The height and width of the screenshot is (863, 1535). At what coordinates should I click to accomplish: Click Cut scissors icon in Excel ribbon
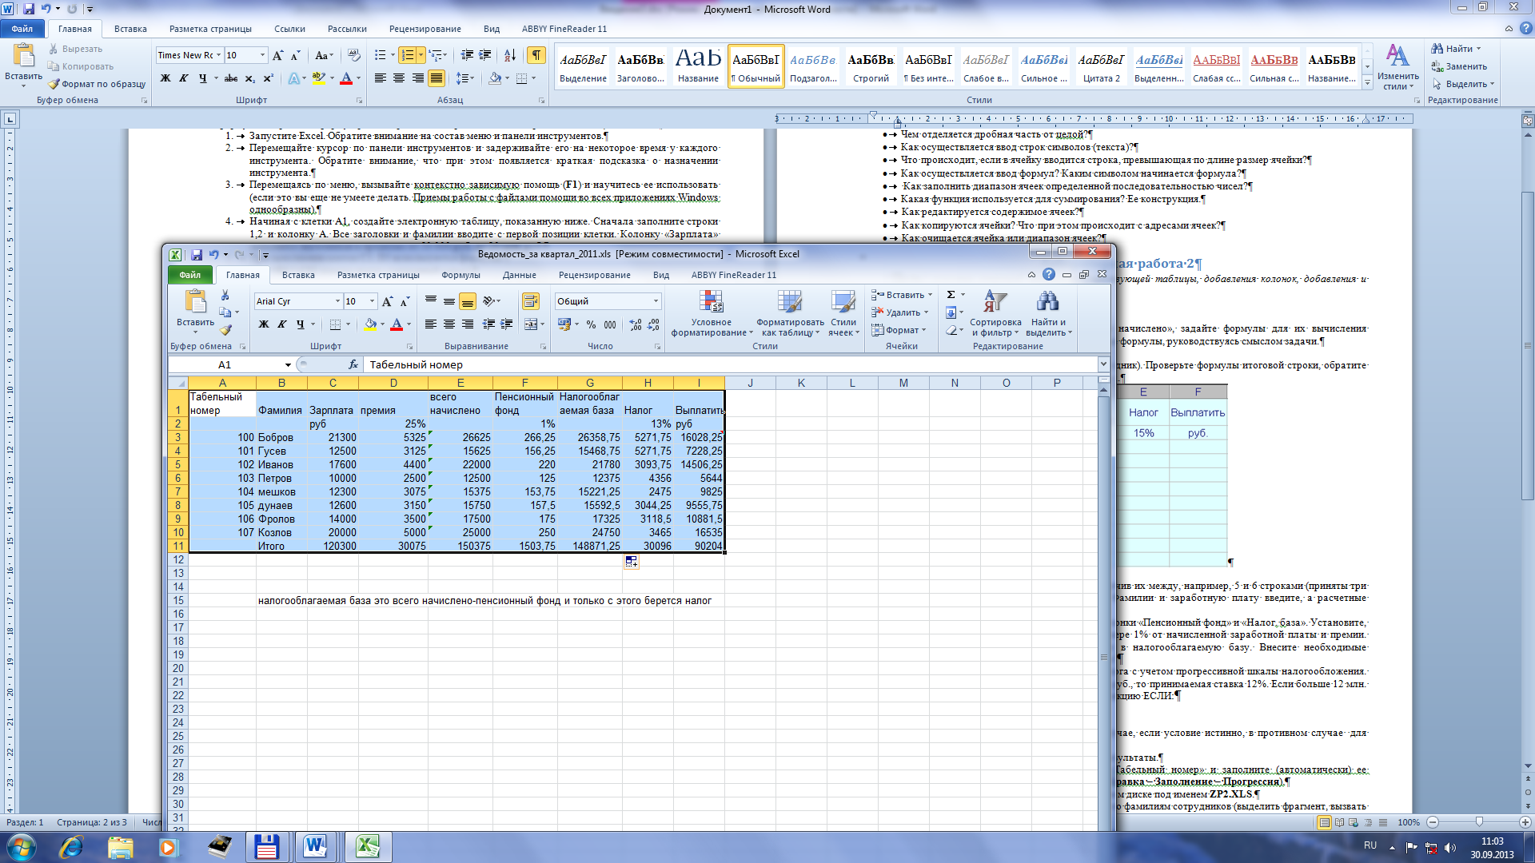(225, 295)
